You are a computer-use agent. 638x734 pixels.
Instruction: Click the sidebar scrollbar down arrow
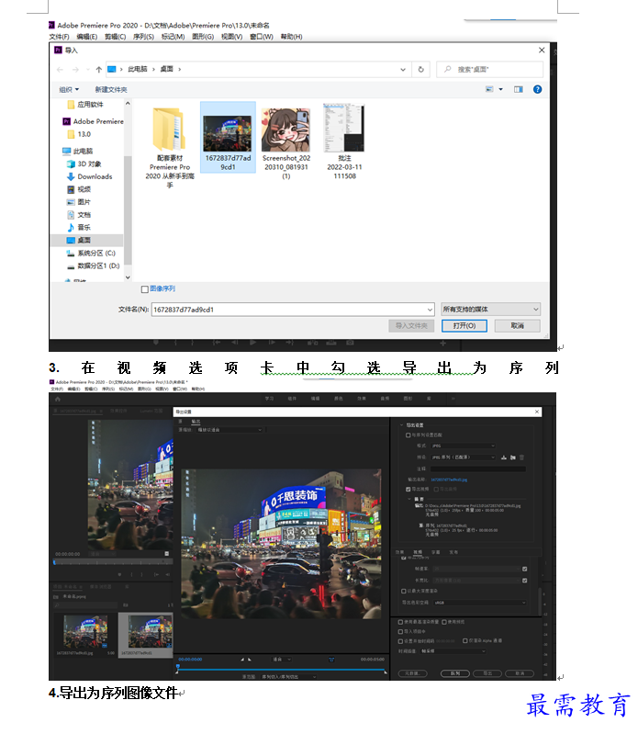click(x=128, y=277)
